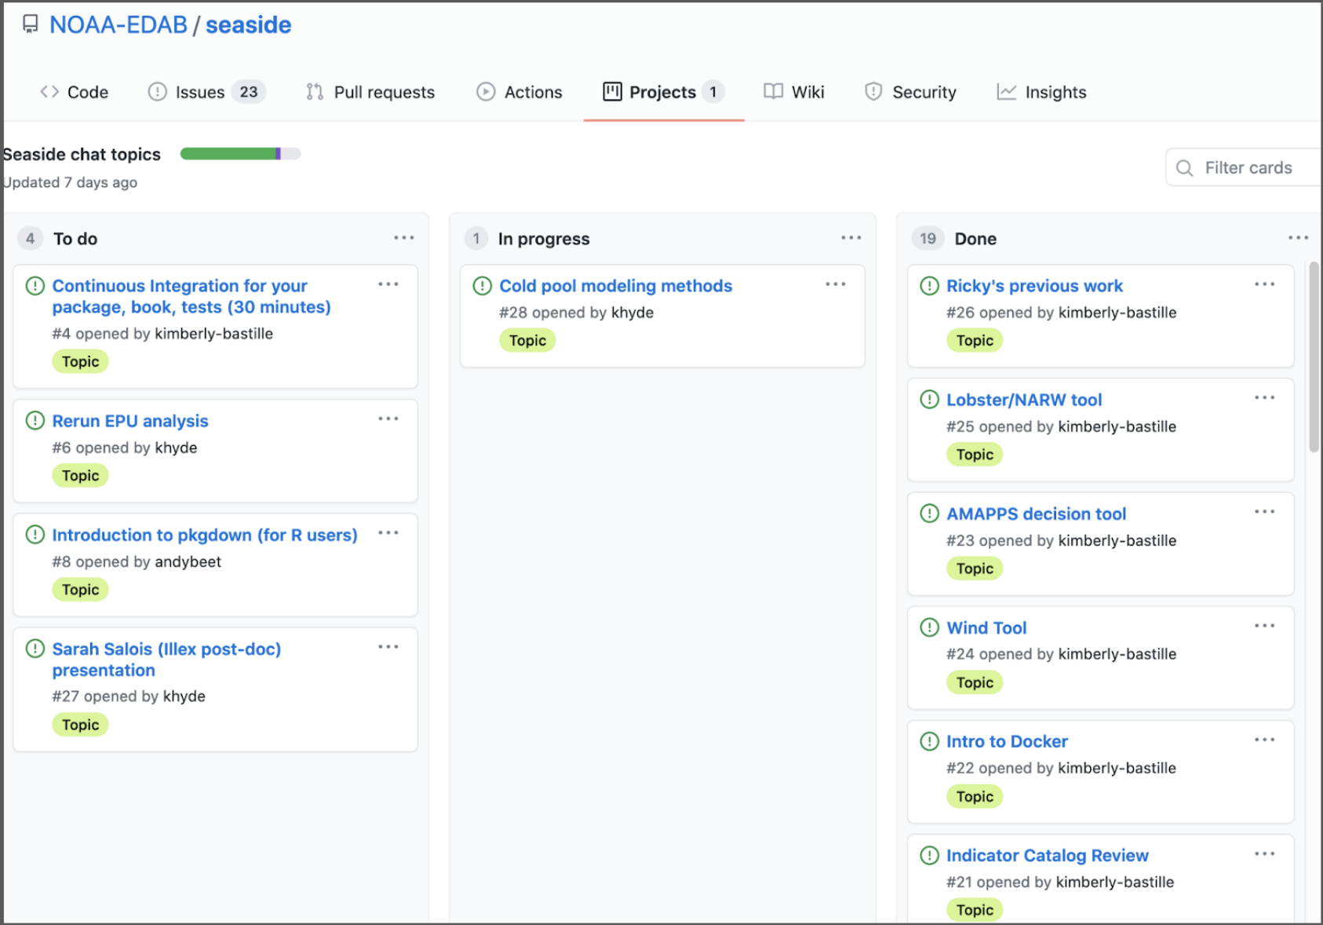
Task: Open card menu for Introduction to pkgdown
Action: click(x=388, y=532)
